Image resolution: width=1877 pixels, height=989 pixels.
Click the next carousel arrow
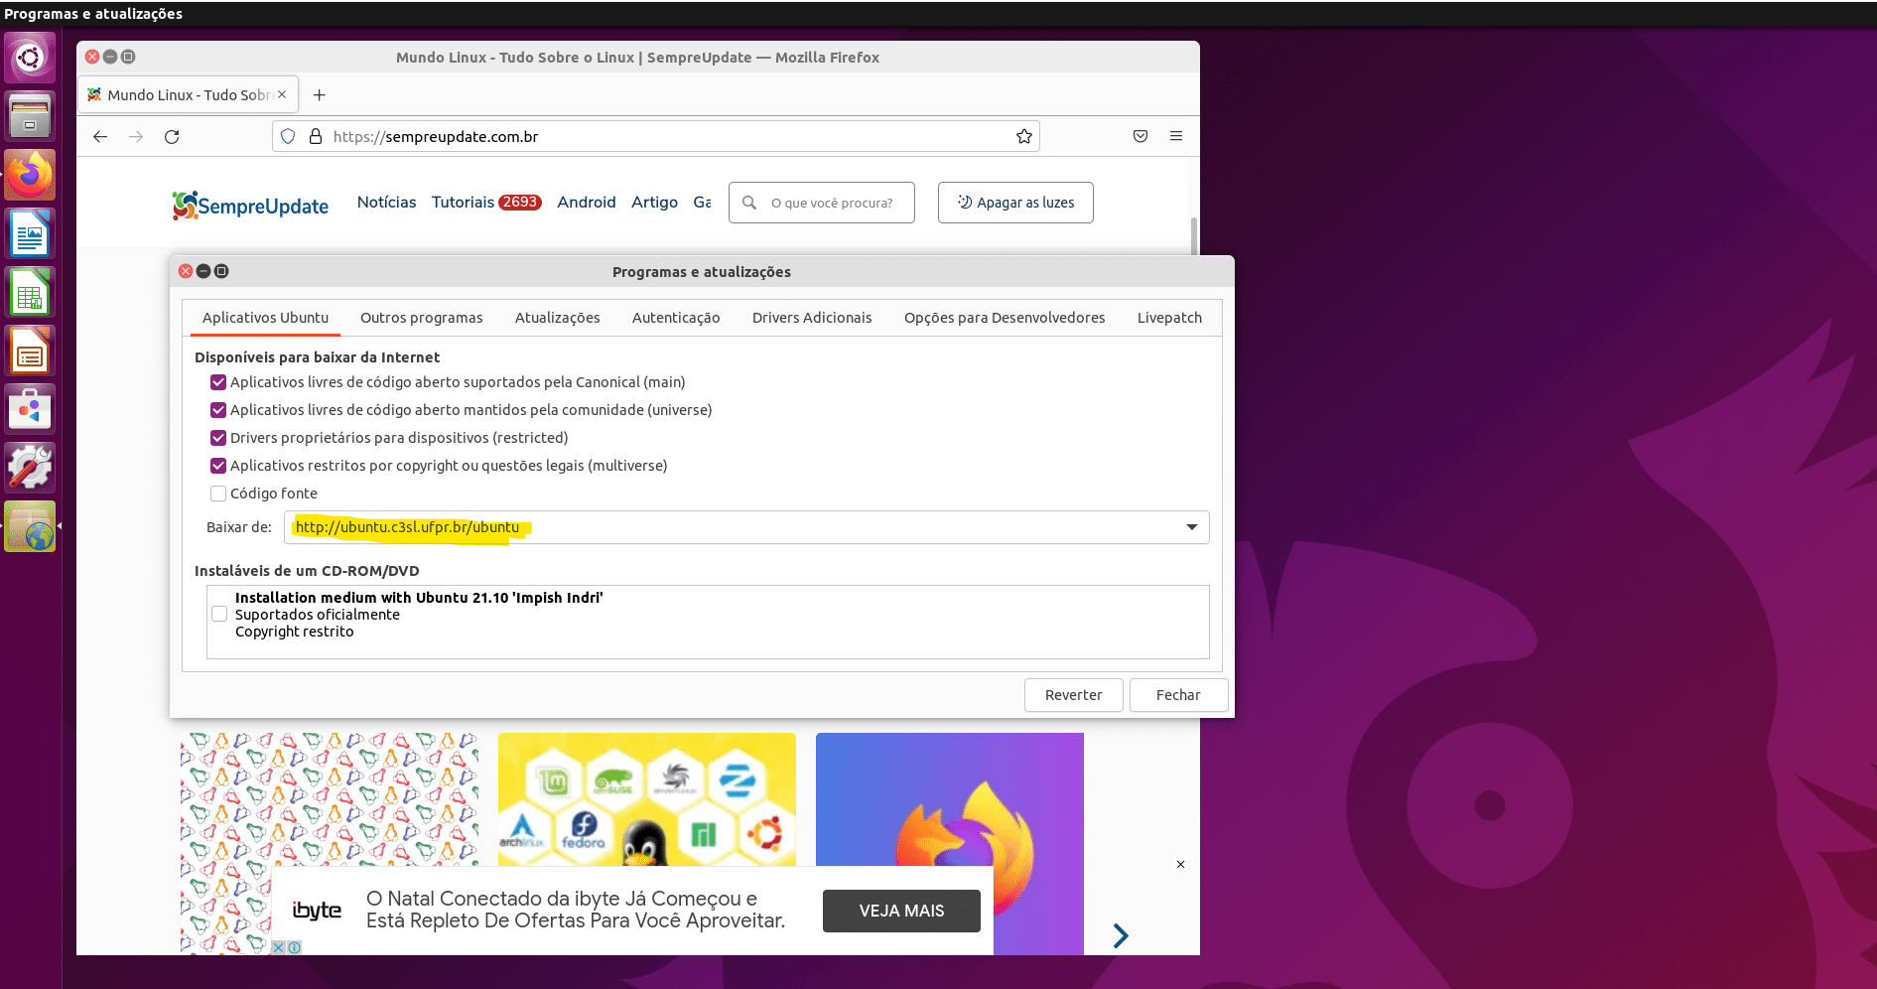[x=1121, y=935]
